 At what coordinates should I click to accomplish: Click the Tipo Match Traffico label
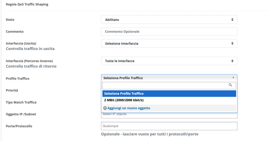tap(21, 102)
